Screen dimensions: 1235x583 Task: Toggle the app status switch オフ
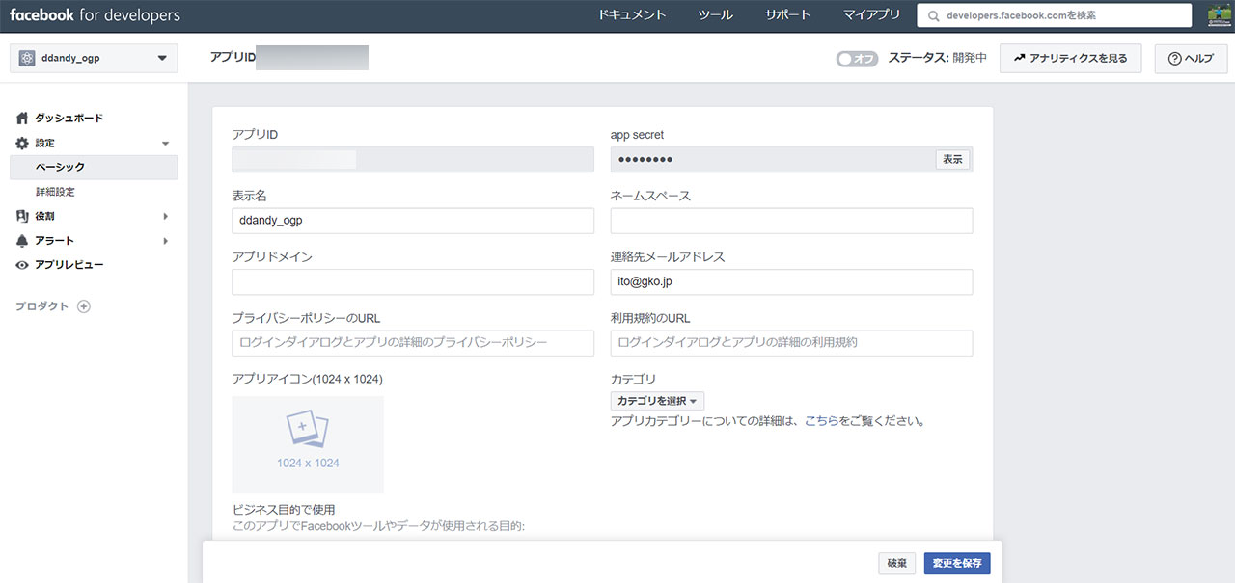[857, 59]
